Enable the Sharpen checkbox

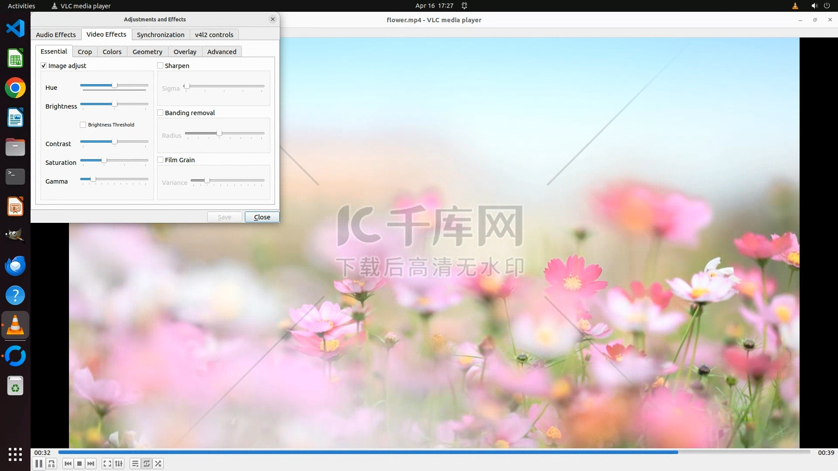click(160, 65)
